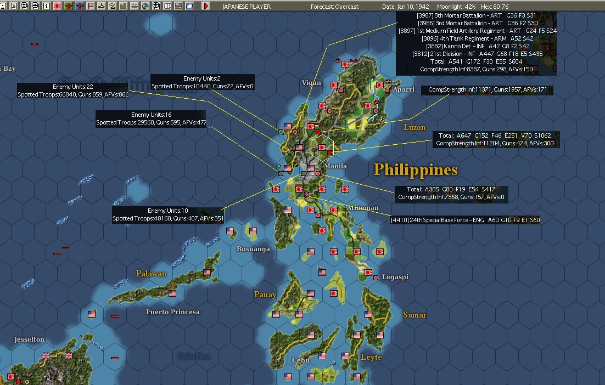Select the Japanese unit in the highlighted hex

pyautogui.click(x=322, y=147)
